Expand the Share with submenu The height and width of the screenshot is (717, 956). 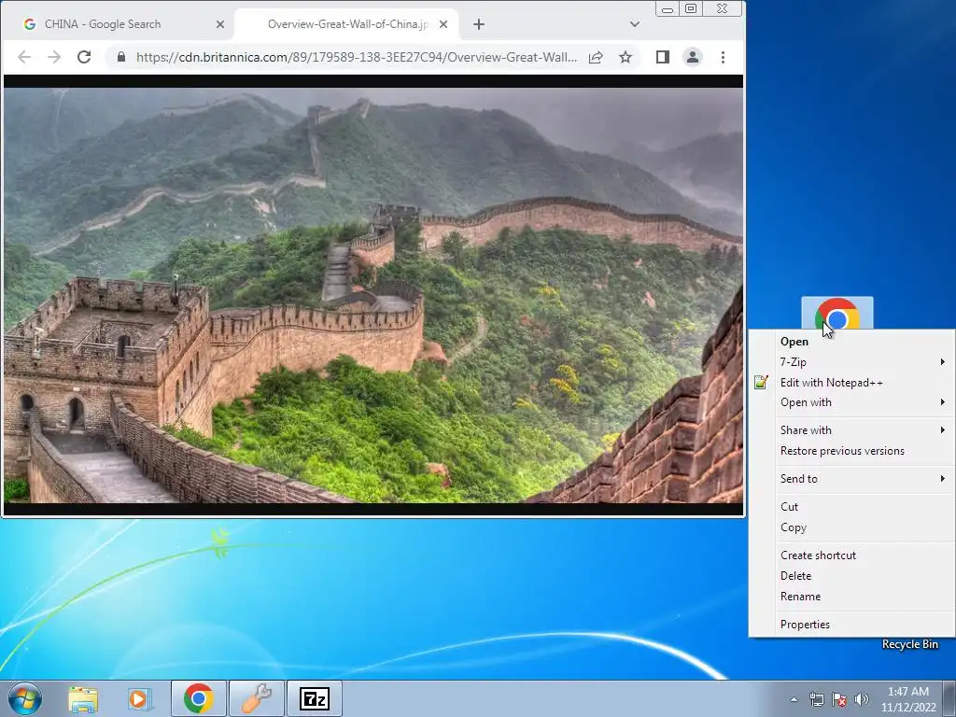tap(851, 430)
